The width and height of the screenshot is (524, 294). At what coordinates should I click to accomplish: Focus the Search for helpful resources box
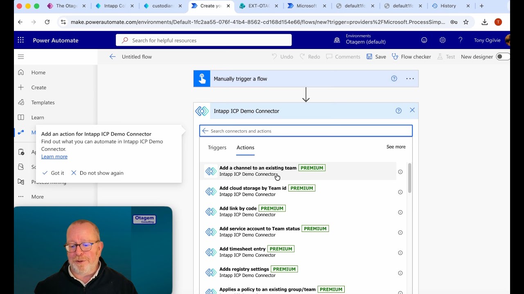(204, 40)
